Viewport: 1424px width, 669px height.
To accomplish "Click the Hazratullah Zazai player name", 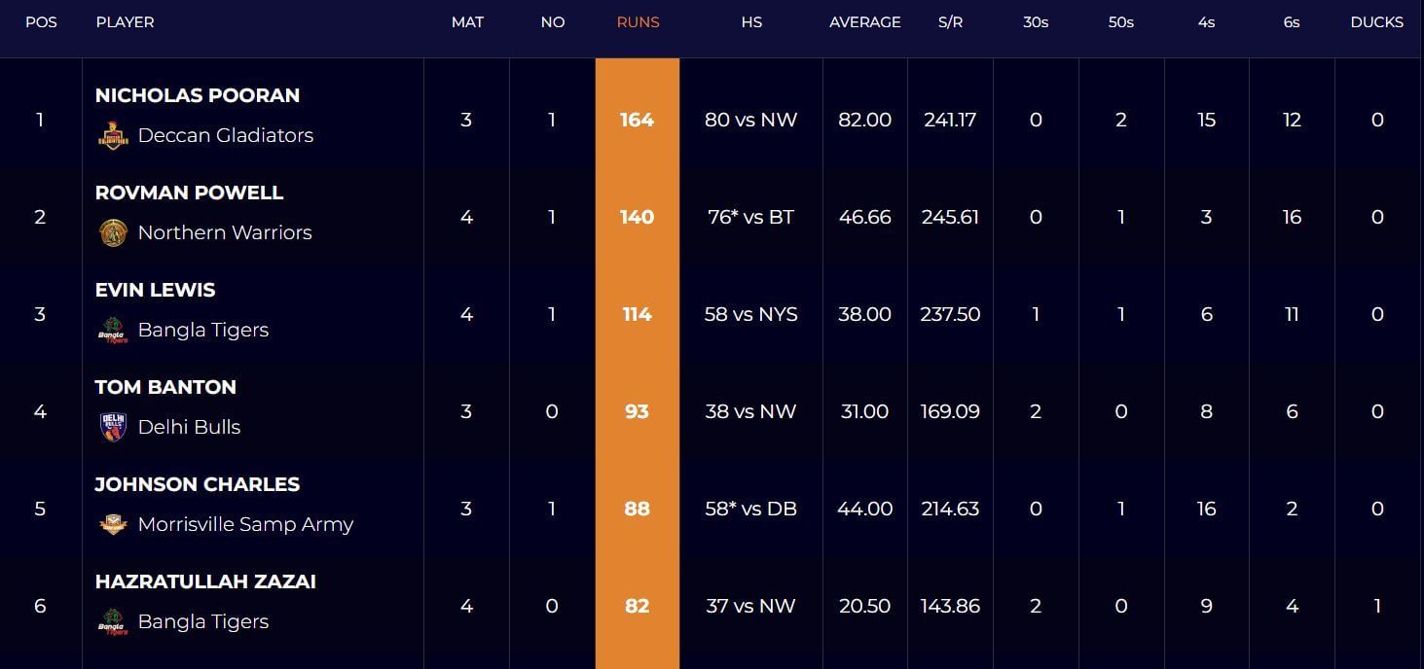I will [x=205, y=581].
